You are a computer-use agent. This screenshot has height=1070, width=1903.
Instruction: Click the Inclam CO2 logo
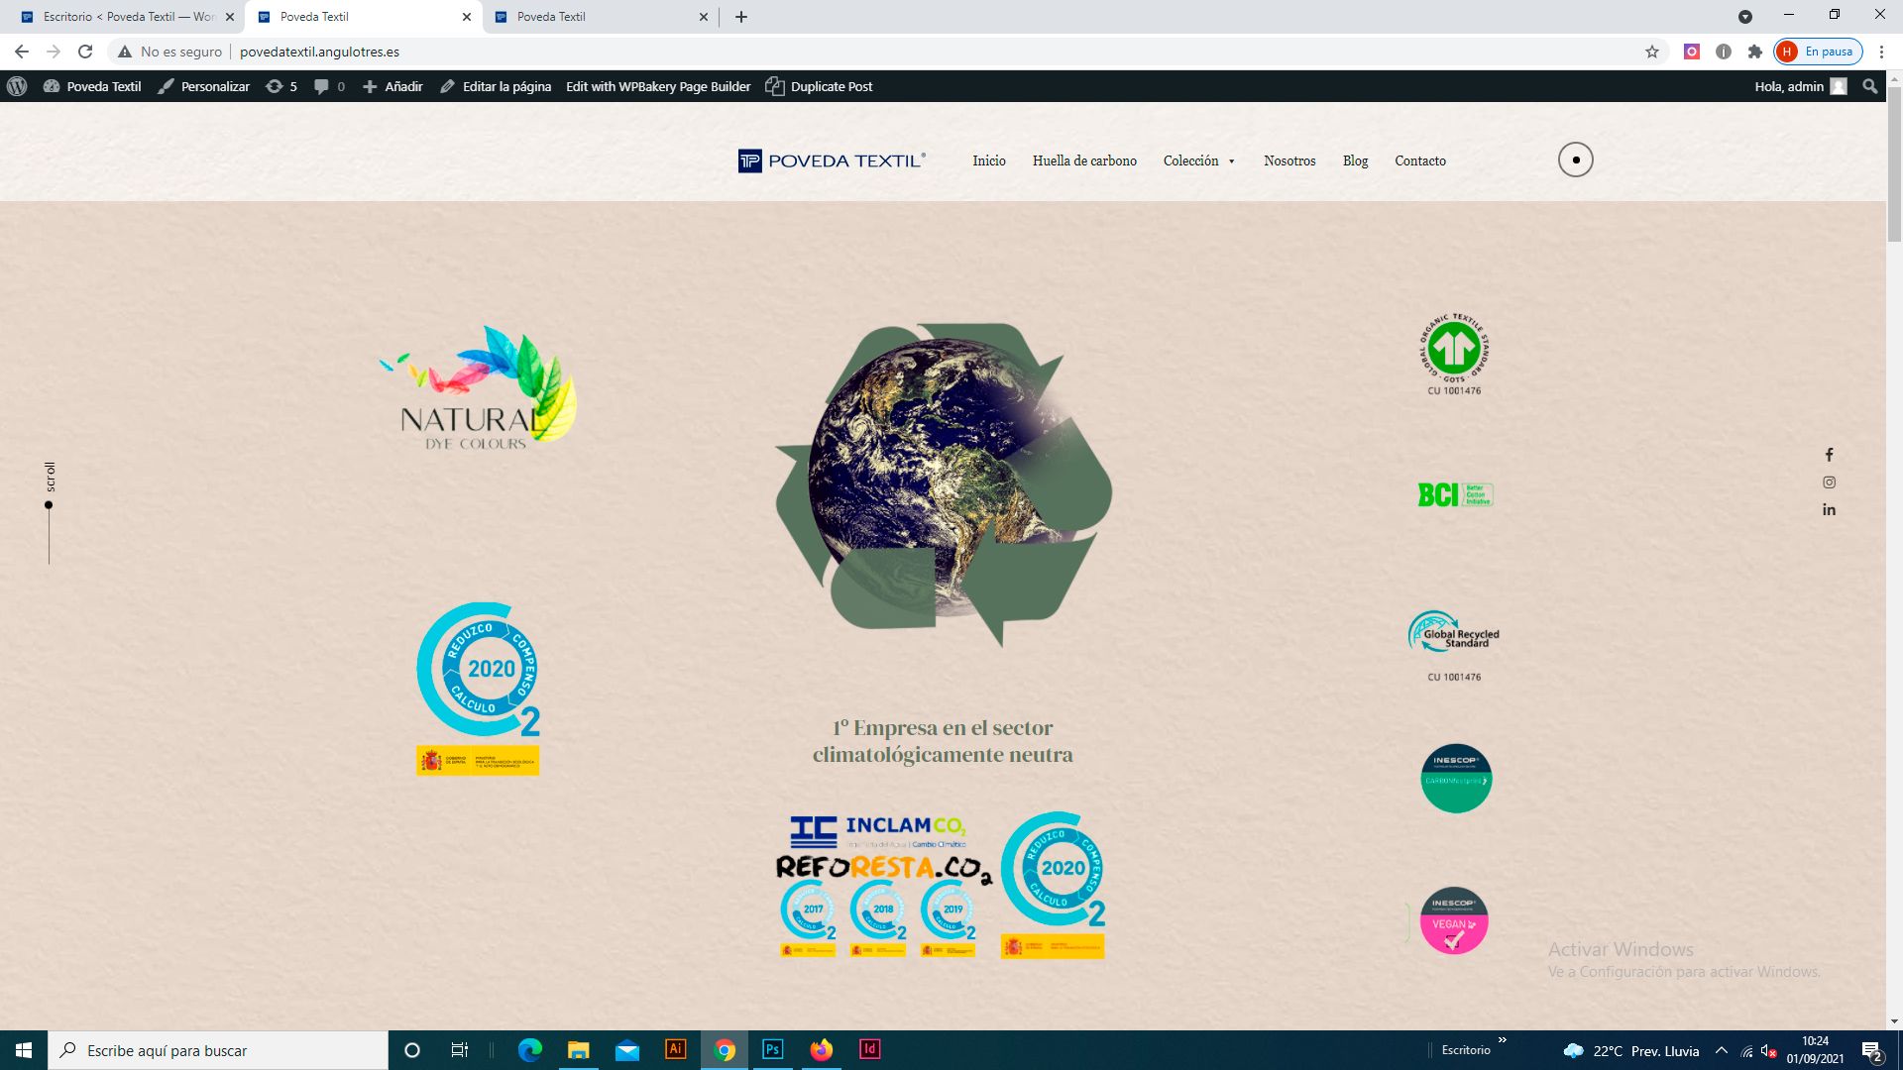tap(877, 831)
